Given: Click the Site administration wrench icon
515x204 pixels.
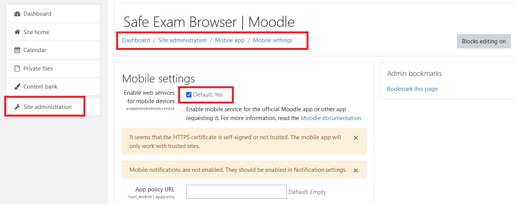Looking at the screenshot, I should 17,107.
